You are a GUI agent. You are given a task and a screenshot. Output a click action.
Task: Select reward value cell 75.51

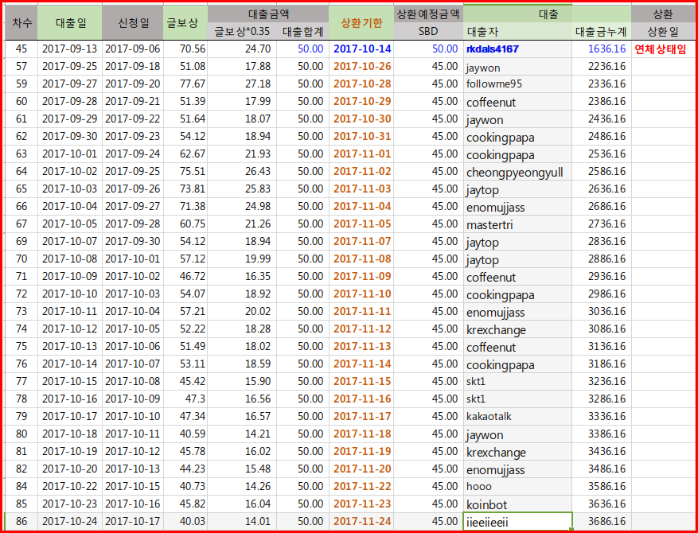point(185,172)
